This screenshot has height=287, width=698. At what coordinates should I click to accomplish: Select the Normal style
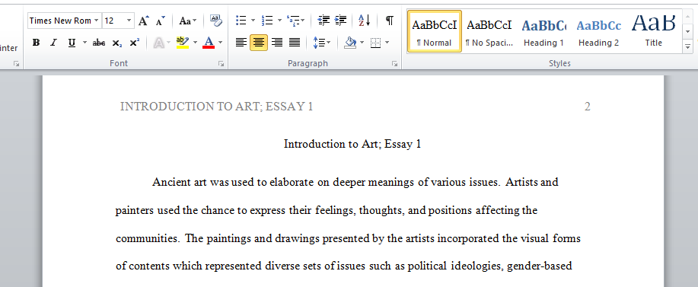(x=435, y=31)
